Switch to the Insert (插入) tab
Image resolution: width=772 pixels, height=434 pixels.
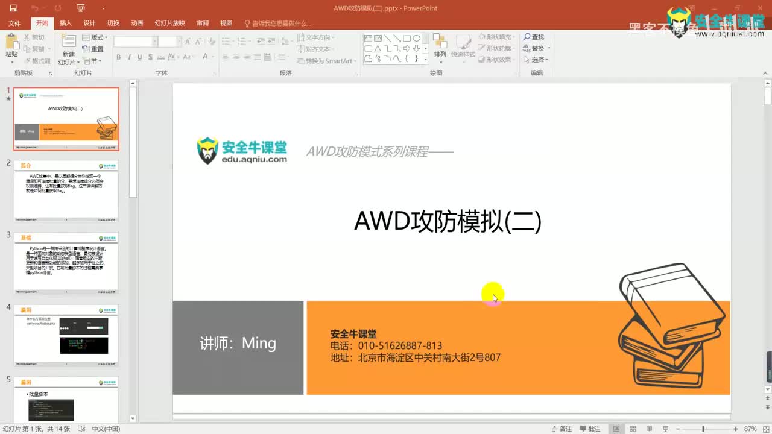pyautogui.click(x=65, y=23)
